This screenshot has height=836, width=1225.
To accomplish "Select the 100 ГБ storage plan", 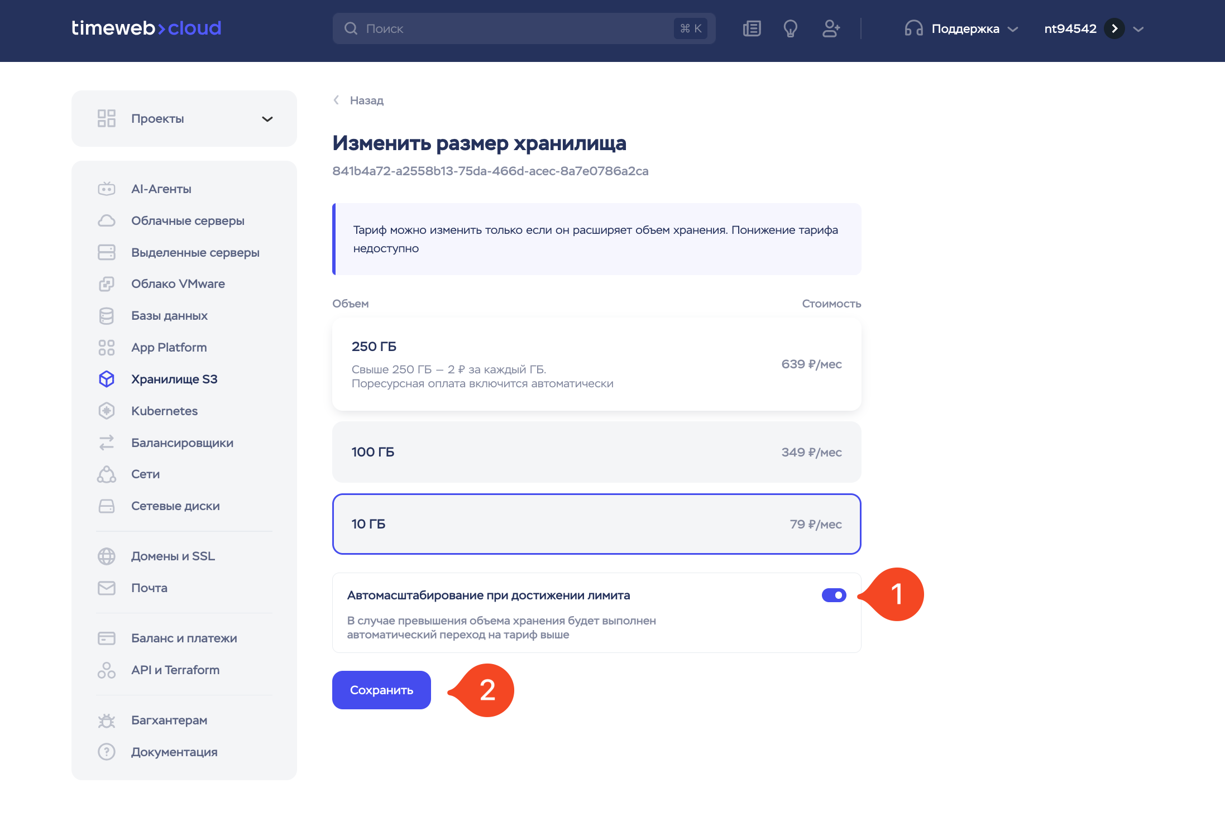I will (x=596, y=452).
